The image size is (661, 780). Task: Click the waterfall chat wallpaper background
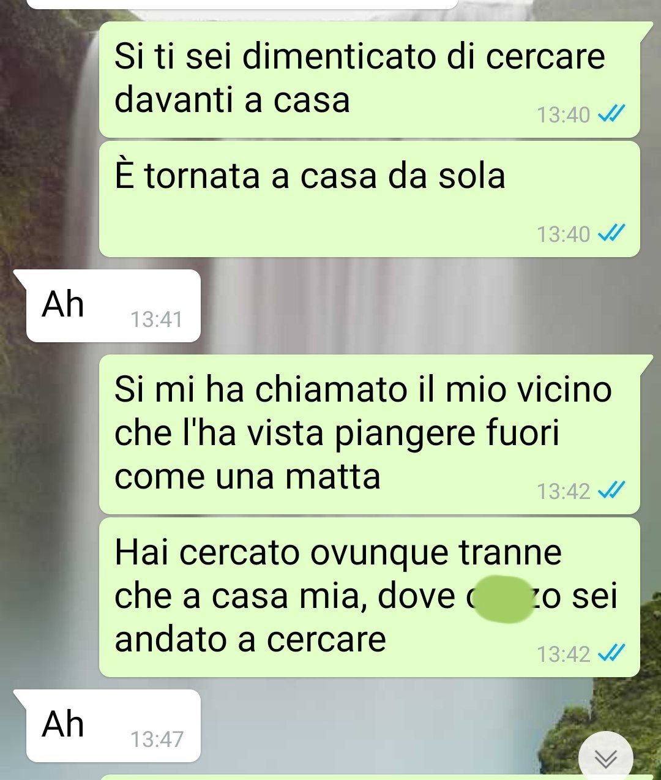tap(392, 306)
